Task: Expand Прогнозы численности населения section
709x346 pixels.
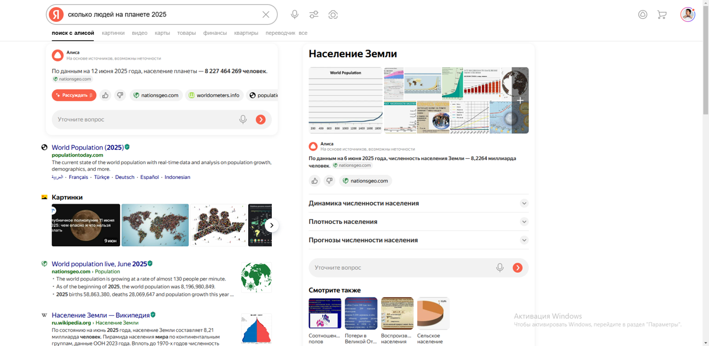Action: (418, 240)
